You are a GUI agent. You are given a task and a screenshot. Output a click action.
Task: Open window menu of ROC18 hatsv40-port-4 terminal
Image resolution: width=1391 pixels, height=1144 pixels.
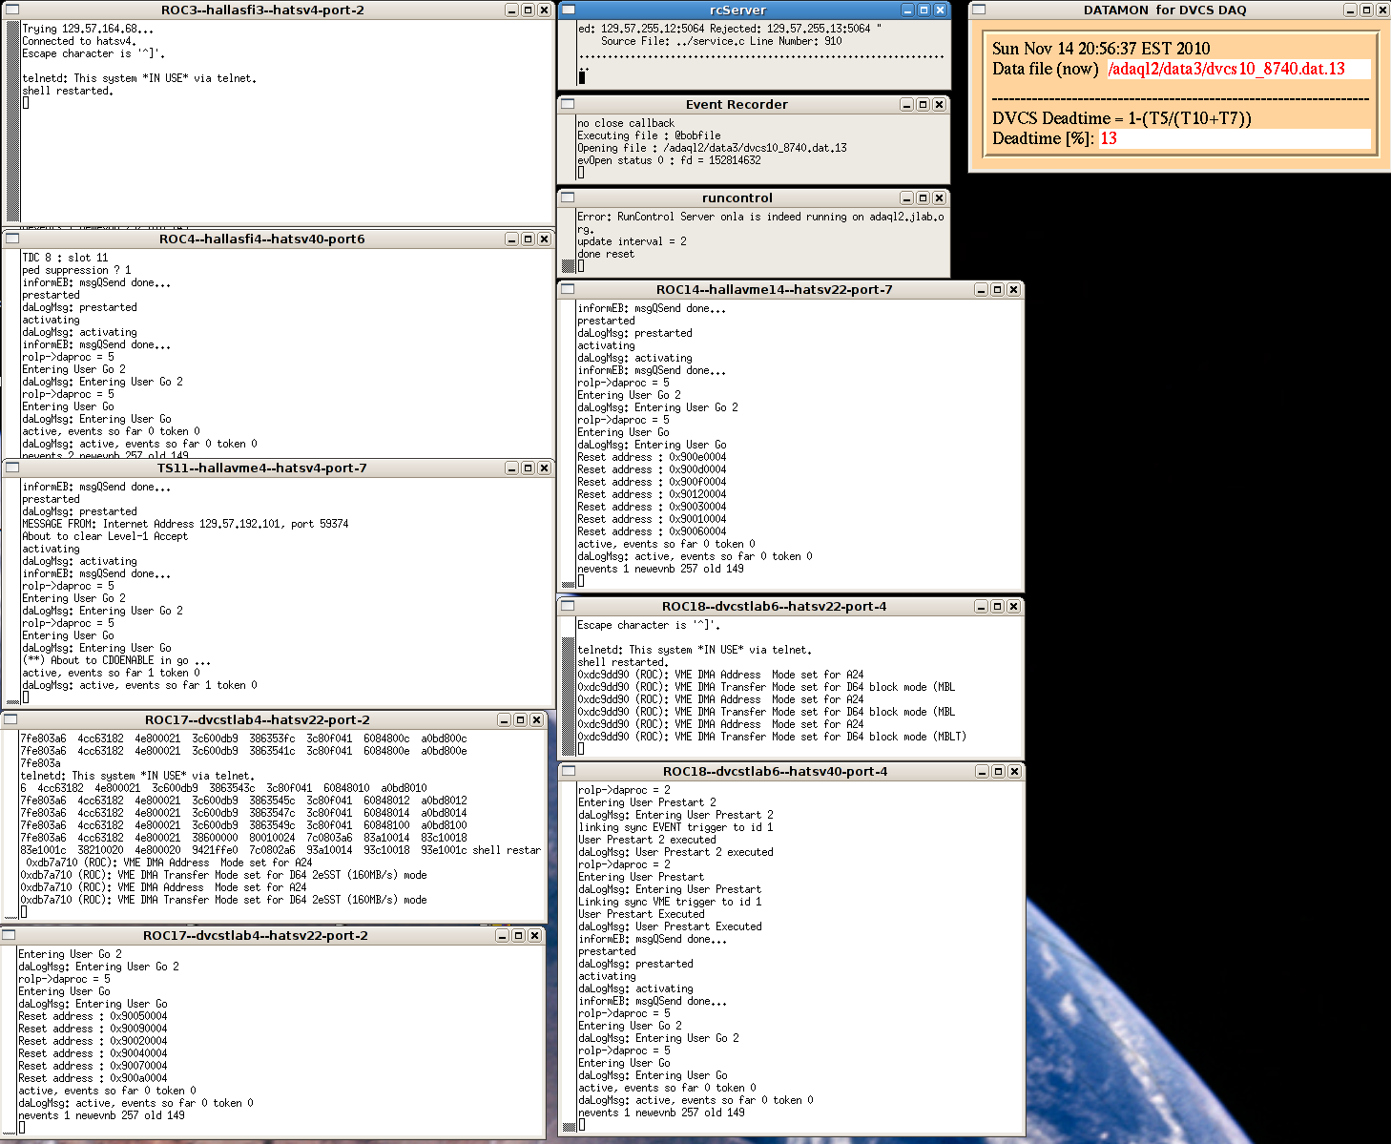click(x=568, y=771)
